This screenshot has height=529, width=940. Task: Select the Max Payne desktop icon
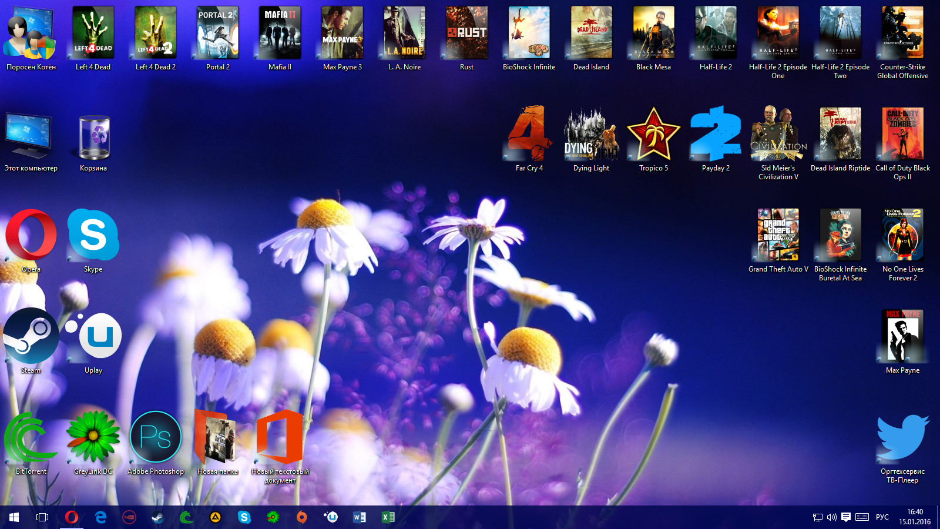click(x=902, y=336)
